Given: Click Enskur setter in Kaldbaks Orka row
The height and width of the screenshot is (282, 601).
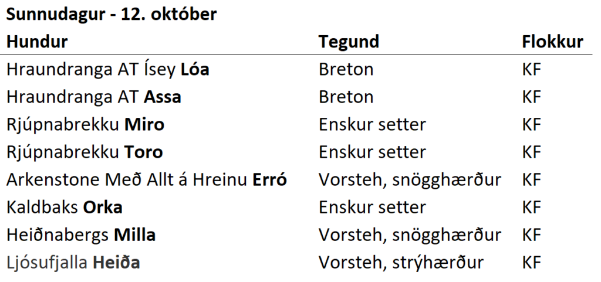Looking at the screenshot, I should pos(372,208).
